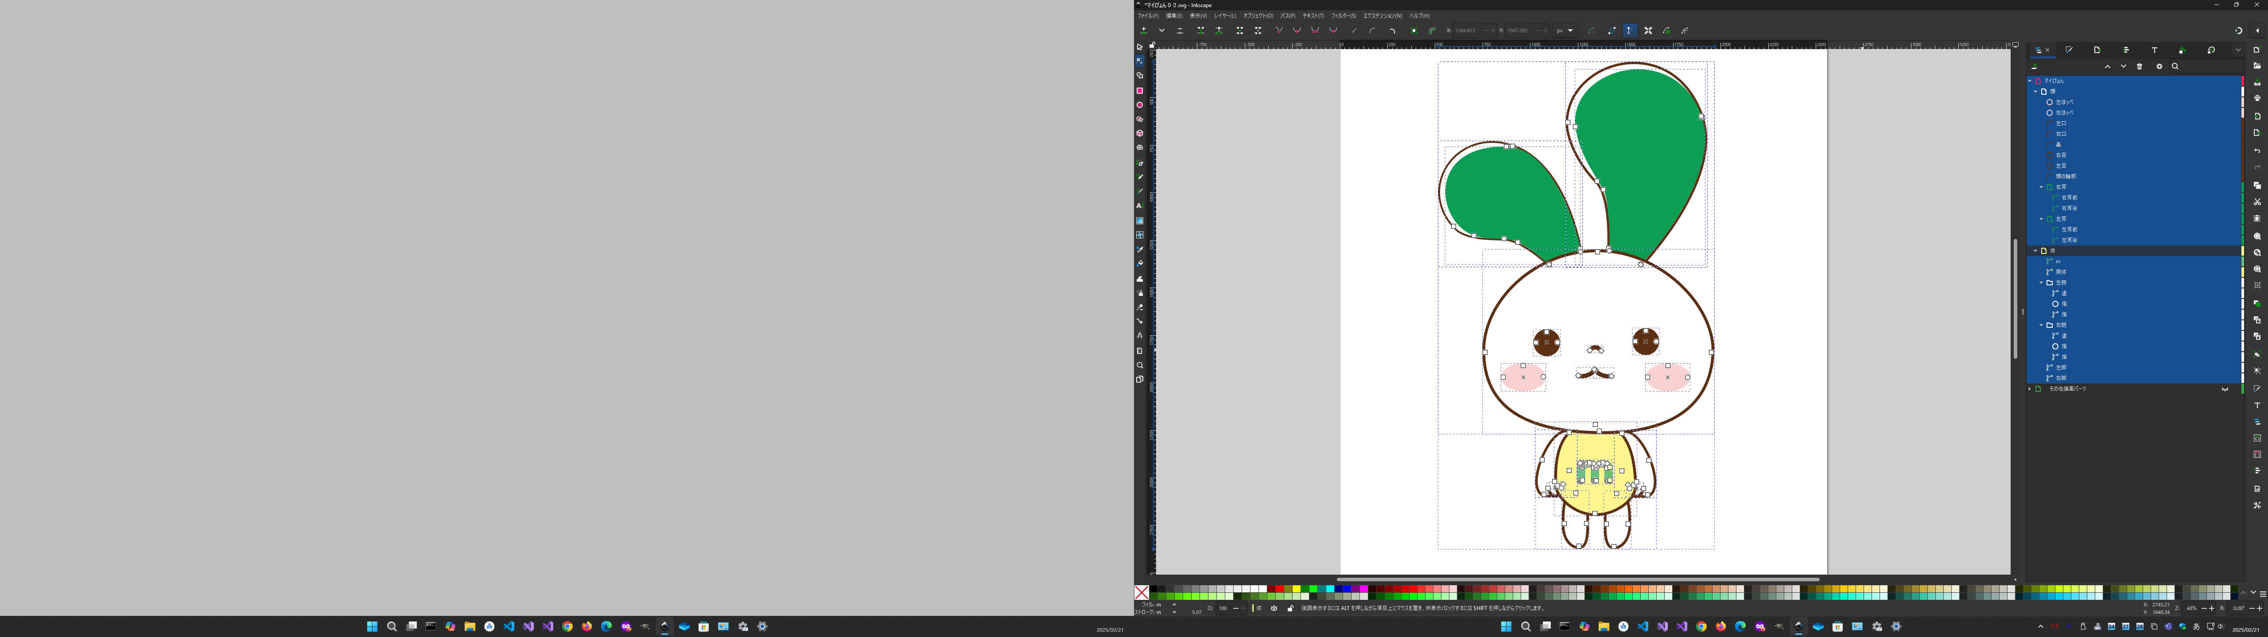Click the X coordinate input field
Screen dimensions: 2268x637
[1466, 31]
